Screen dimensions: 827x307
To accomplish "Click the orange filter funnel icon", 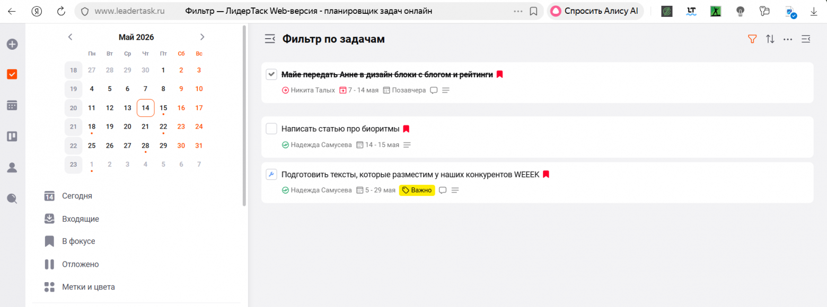I will coord(752,39).
